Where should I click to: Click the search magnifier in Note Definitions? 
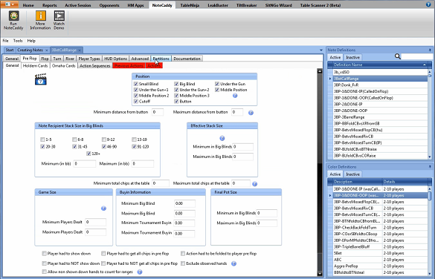click(x=398, y=56)
